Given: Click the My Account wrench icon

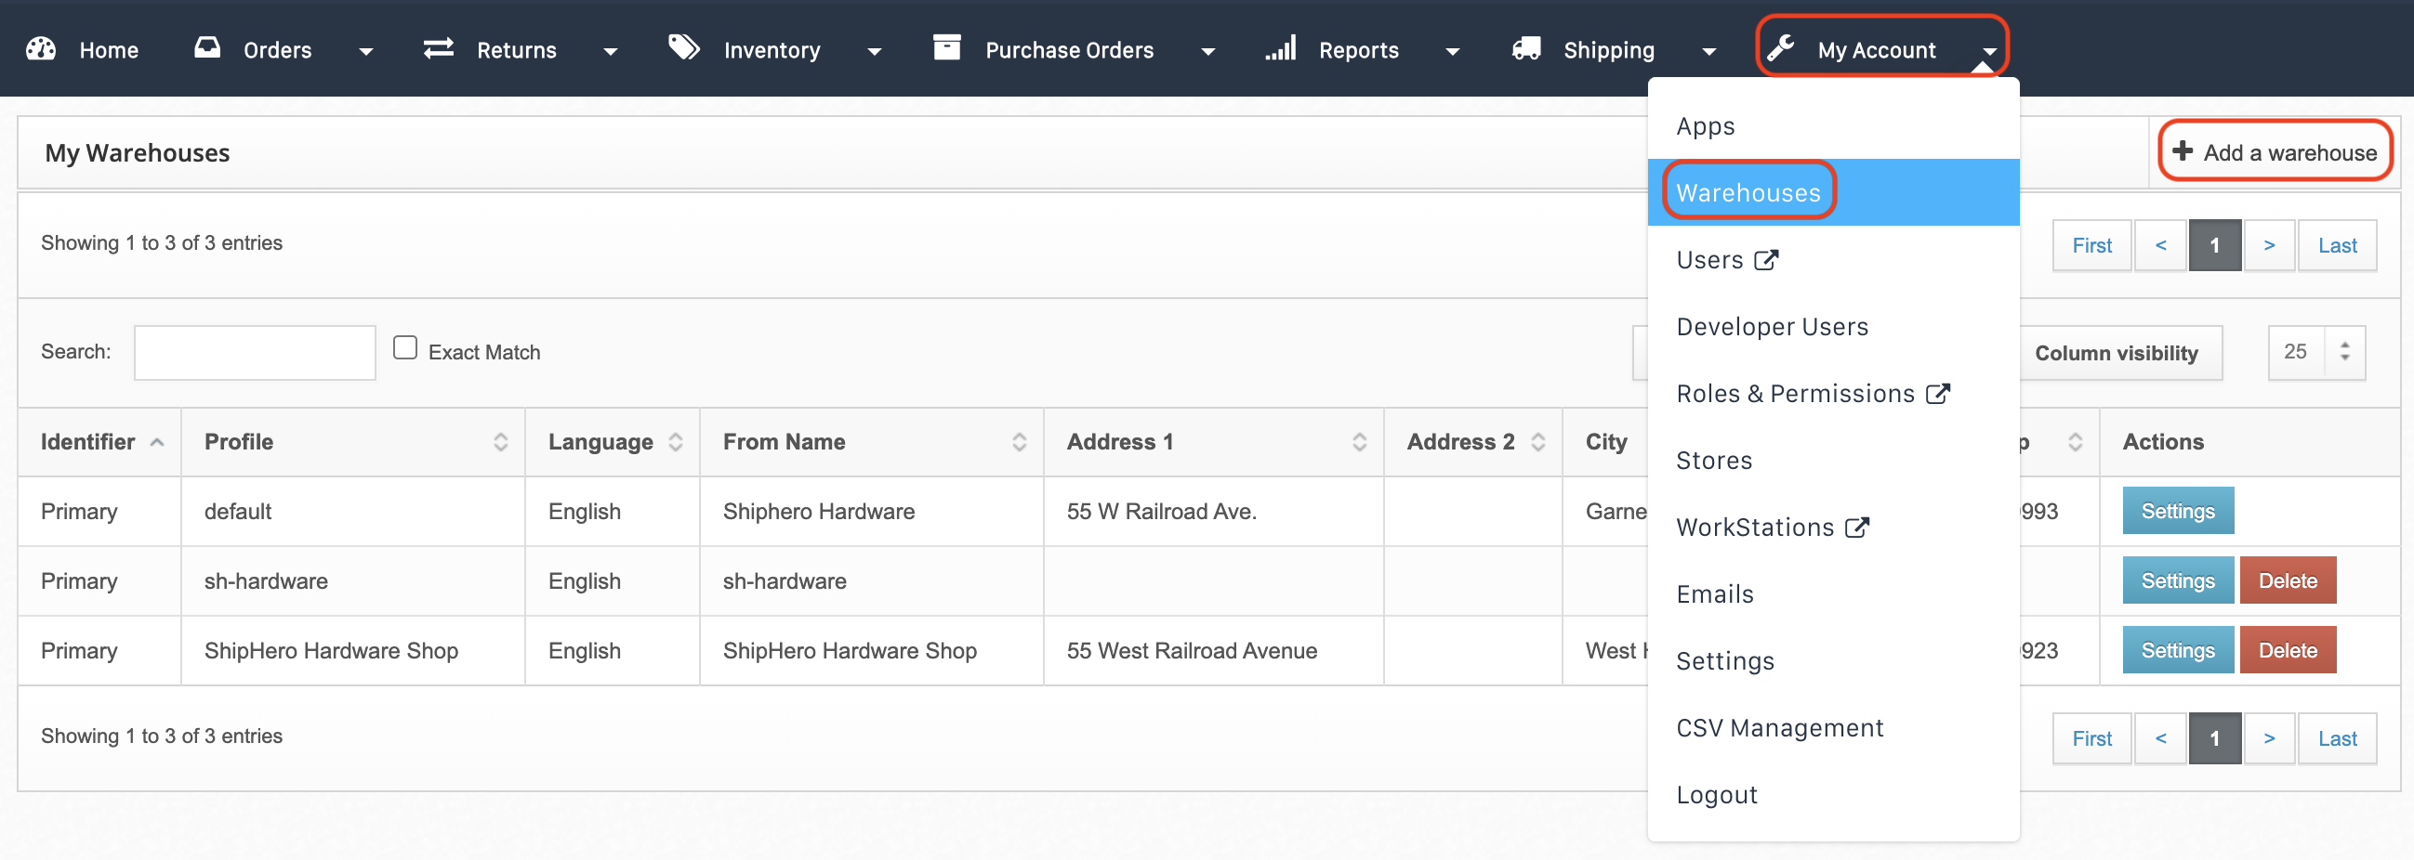Looking at the screenshot, I should (x=1779, y=48).
